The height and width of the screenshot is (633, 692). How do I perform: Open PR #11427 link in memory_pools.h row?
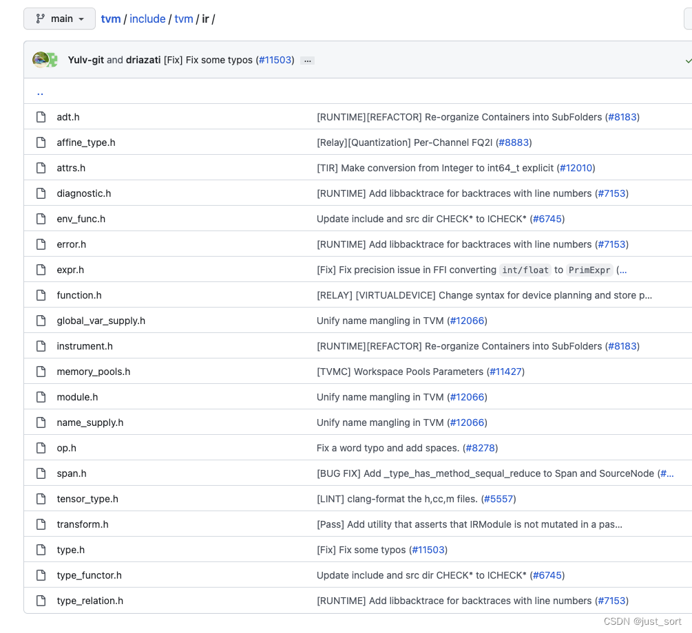click(x=506, y=372)
